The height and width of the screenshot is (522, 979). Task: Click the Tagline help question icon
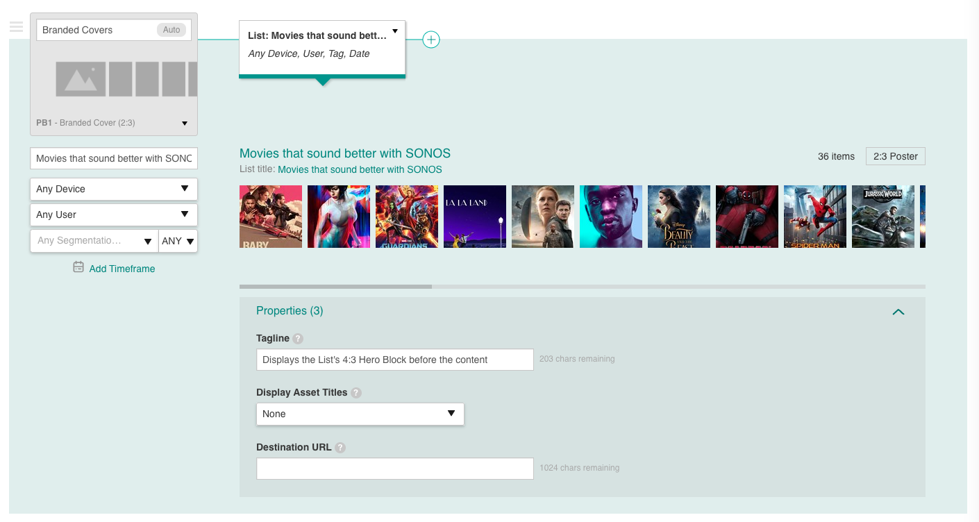coord(298,339)
